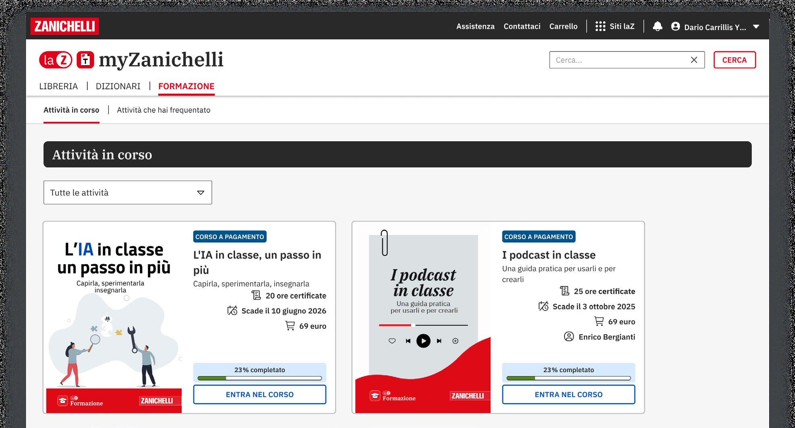
Task: Click the paperclip on the podcast cover
Action: tap(384, 243)
